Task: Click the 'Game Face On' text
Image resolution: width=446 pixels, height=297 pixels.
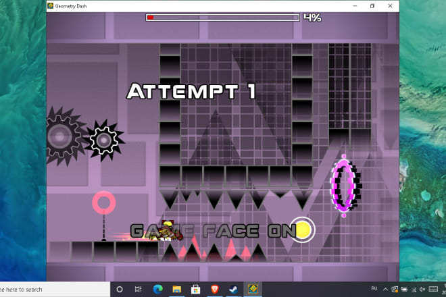Action: point(214,230)
